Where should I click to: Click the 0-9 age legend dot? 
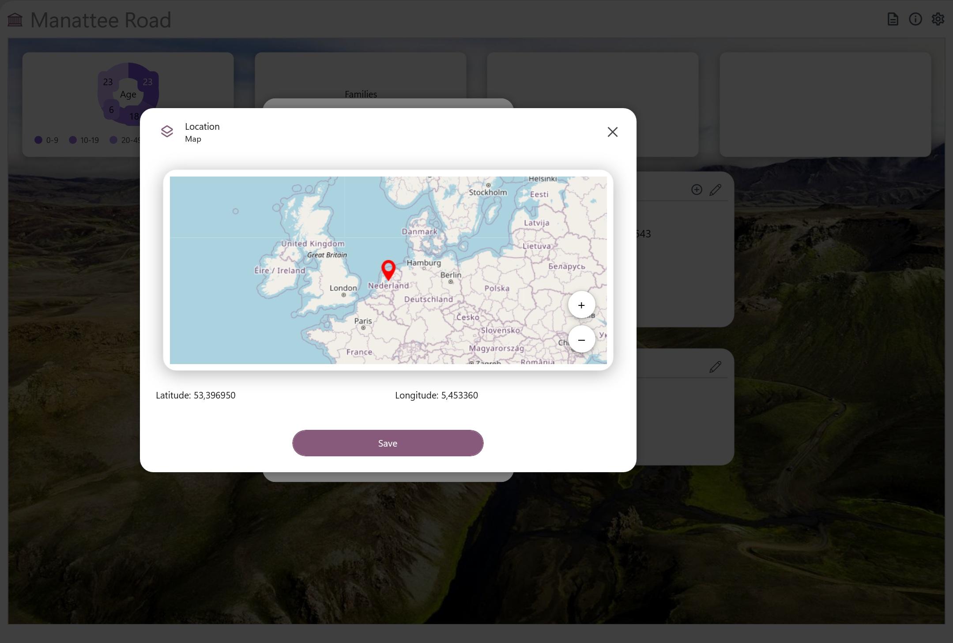pos(38,140)
